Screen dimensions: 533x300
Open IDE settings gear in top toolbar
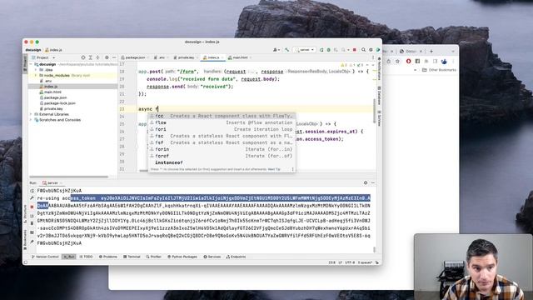pyautogui.click(x=371, y=50)
